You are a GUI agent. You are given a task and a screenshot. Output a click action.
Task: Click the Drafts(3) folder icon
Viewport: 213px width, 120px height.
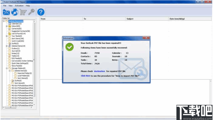point(9,44)
